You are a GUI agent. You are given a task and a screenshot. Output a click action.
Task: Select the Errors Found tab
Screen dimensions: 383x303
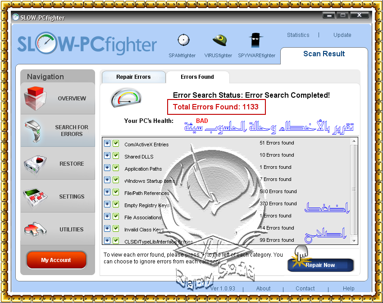click(197, 77)
